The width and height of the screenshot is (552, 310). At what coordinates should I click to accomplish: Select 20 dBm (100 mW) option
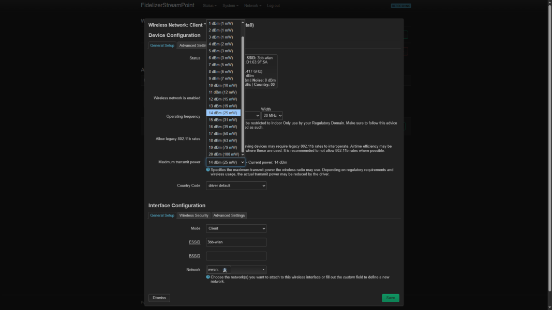(223, 154)
